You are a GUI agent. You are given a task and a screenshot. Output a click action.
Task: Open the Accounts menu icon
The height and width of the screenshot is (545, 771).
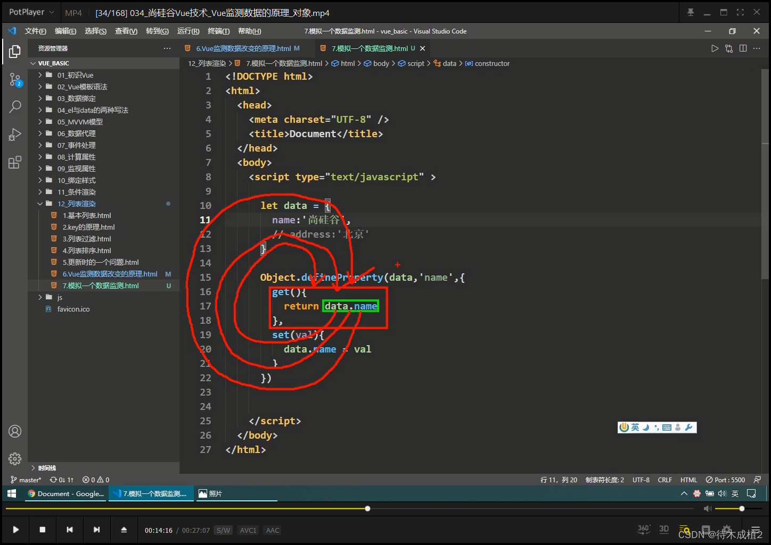point(15,431)
